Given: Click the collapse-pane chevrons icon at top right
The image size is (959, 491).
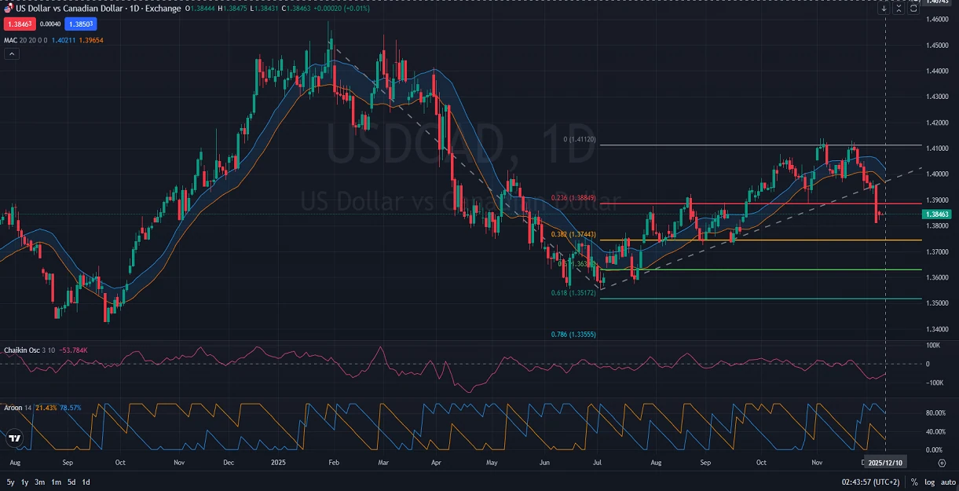Looking at the screenshot, I should click(x=899, y=8).
